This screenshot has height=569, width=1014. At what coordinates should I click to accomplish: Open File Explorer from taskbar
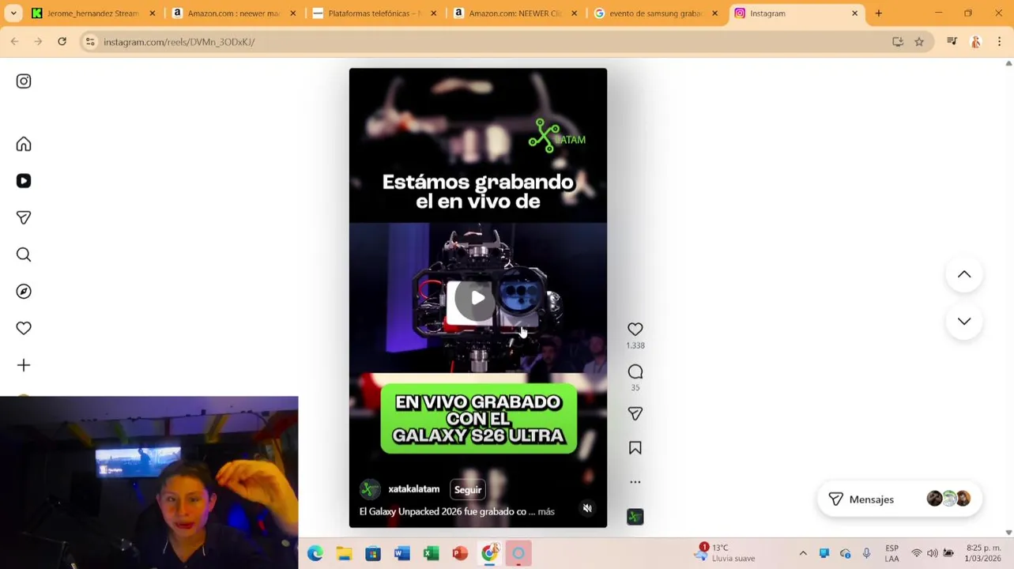coord(344,554)
